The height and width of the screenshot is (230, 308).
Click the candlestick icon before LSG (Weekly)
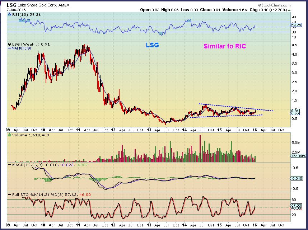pos(9,44)
